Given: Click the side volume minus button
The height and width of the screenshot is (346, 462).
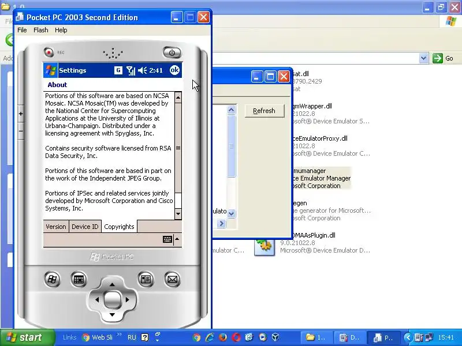Looking at the screenshot, I should pos(21,131).
